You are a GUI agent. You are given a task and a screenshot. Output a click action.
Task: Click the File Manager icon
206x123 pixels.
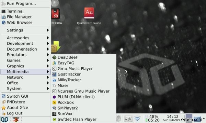point(3,17)
